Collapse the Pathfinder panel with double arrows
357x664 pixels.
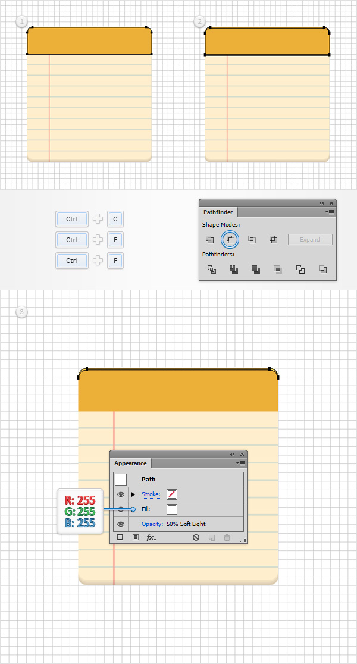click(x=322, y=203)
